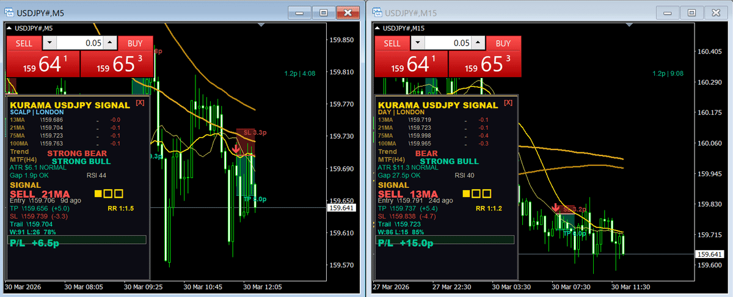Click lot size field 0.05 in M15 window
Image resolution: width=733 pixels, height=297 pixels.
(x=447, y=43)
